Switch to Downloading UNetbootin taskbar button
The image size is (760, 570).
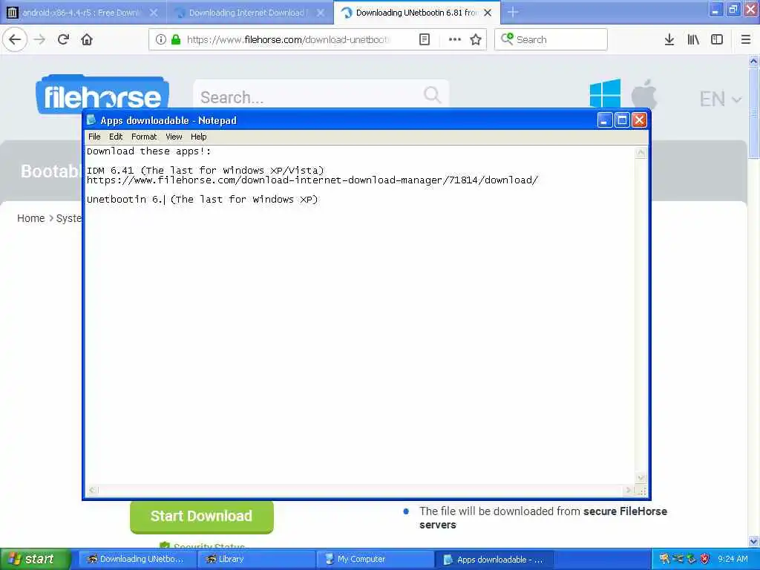click(137, 559)
